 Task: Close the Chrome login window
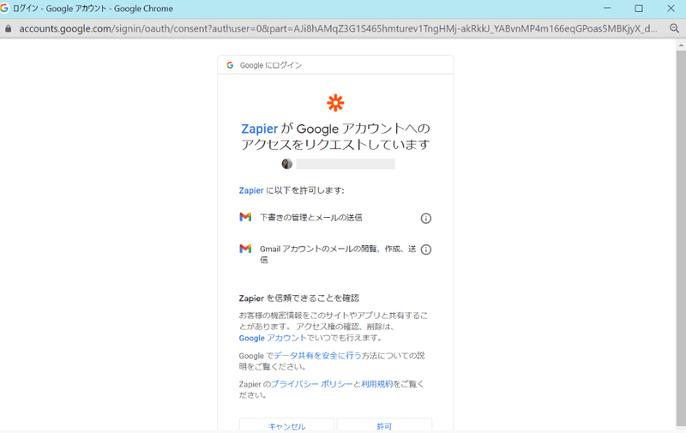click(671, 9)
